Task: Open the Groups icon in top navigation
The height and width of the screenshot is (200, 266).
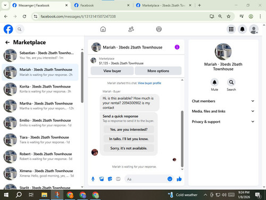Action: pos(159,29)
